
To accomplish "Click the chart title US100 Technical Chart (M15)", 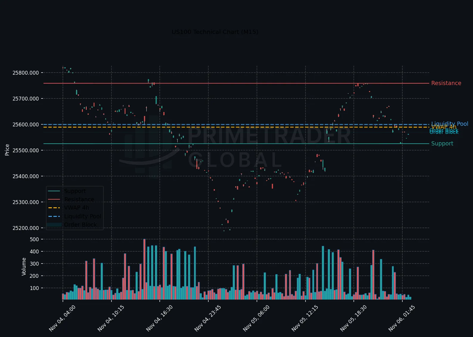I will [x=215, y=32].
